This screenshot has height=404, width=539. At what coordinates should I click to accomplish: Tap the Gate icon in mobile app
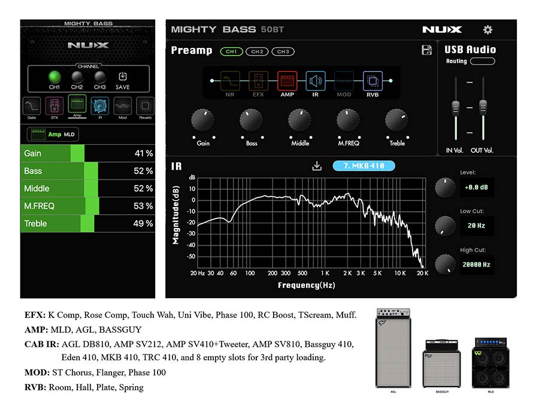pyautogui.click(x=32, y=106)
